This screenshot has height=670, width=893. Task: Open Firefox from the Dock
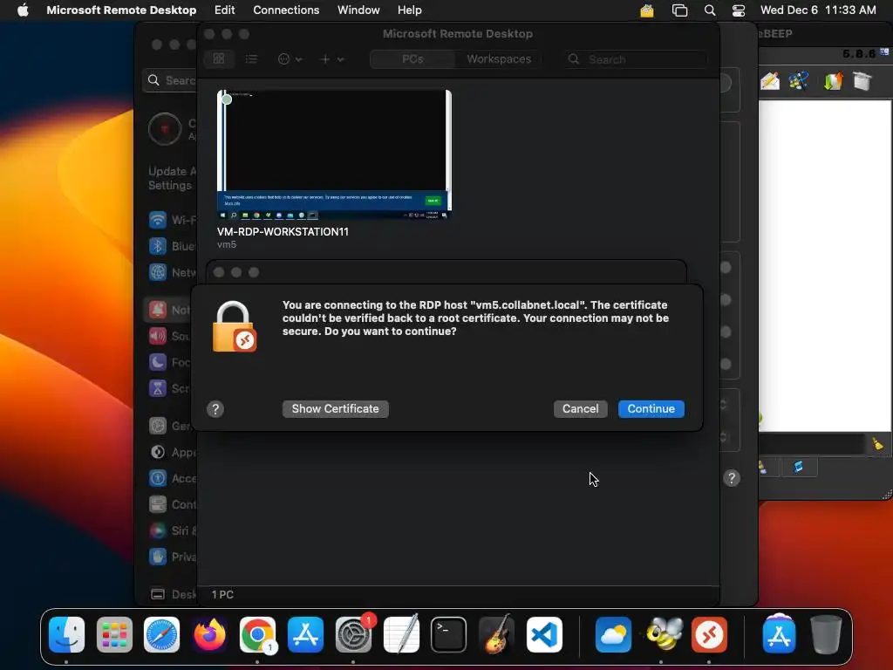(x=209, y=634)
